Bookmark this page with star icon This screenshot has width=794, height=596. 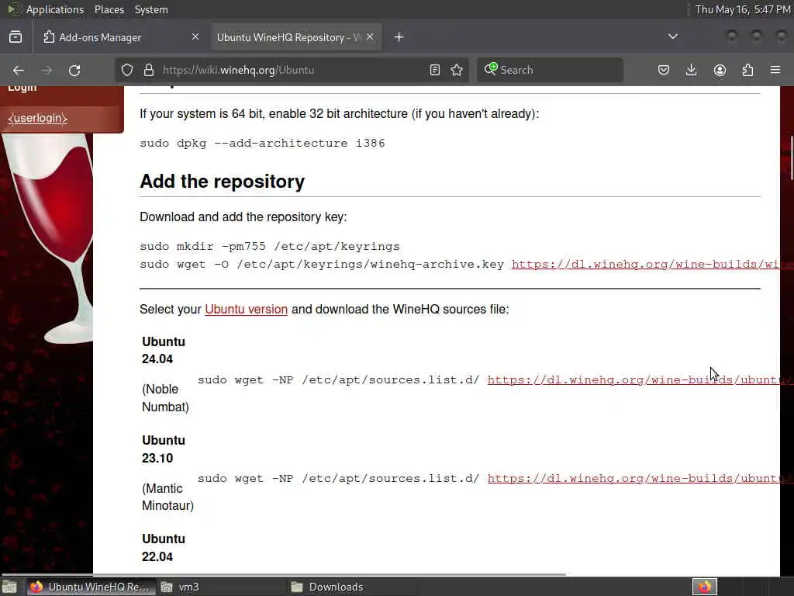pos(457,70)
